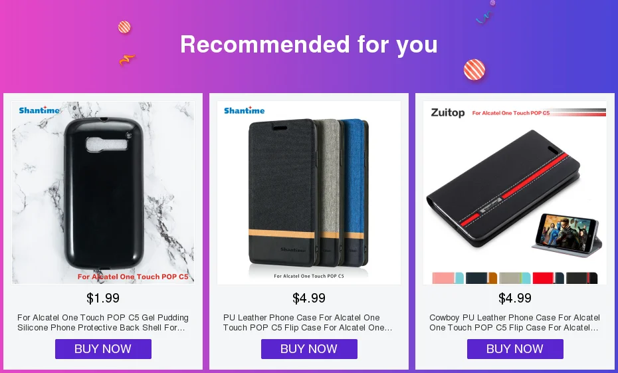Click the orange squiggle confetti icon
Image resolution: width=618 pixels, height=373 pixels.
point(127,60)
